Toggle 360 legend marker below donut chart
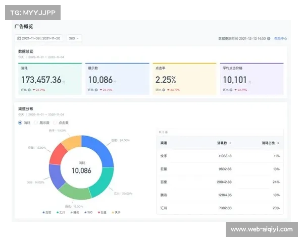Viewport: 303px width, 242px height. (x=86, y=212)
